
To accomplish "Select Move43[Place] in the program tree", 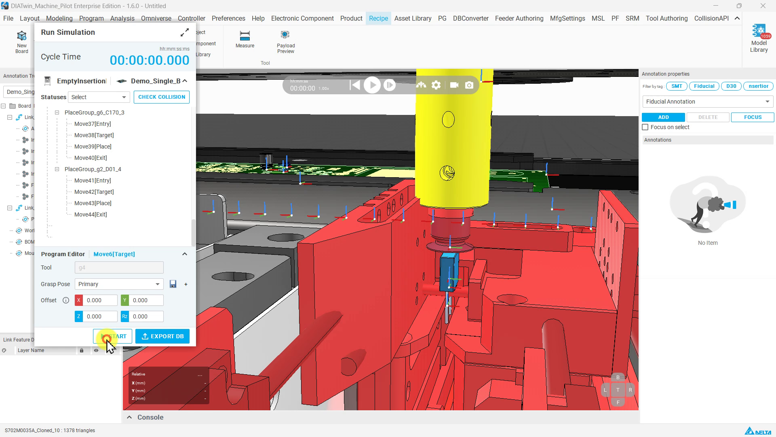I will click(93, 203).
